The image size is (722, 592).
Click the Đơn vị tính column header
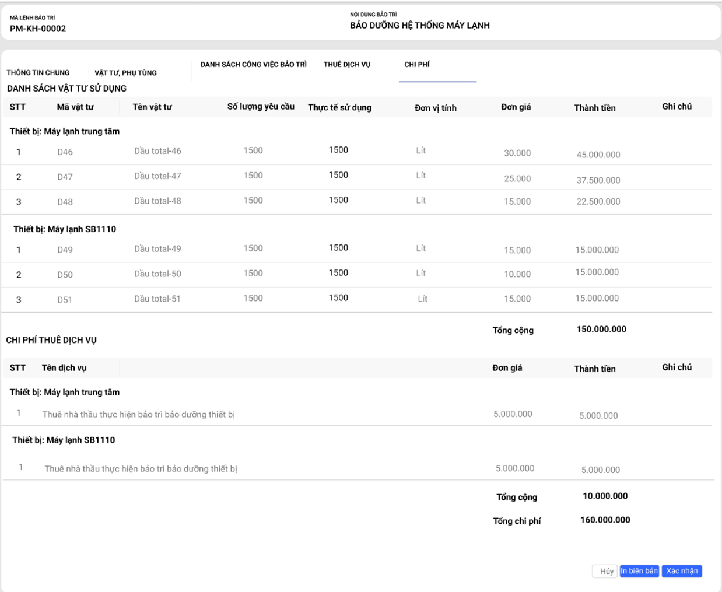coord(435,108)
